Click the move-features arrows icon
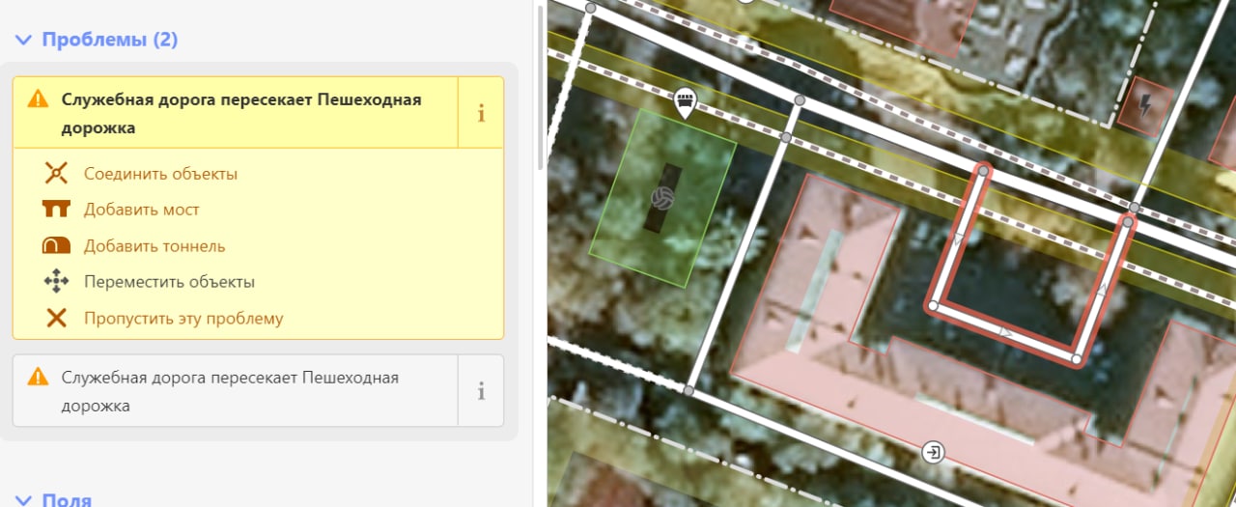The height and width of the screenshot is (507, 1236). pos(57,282)
